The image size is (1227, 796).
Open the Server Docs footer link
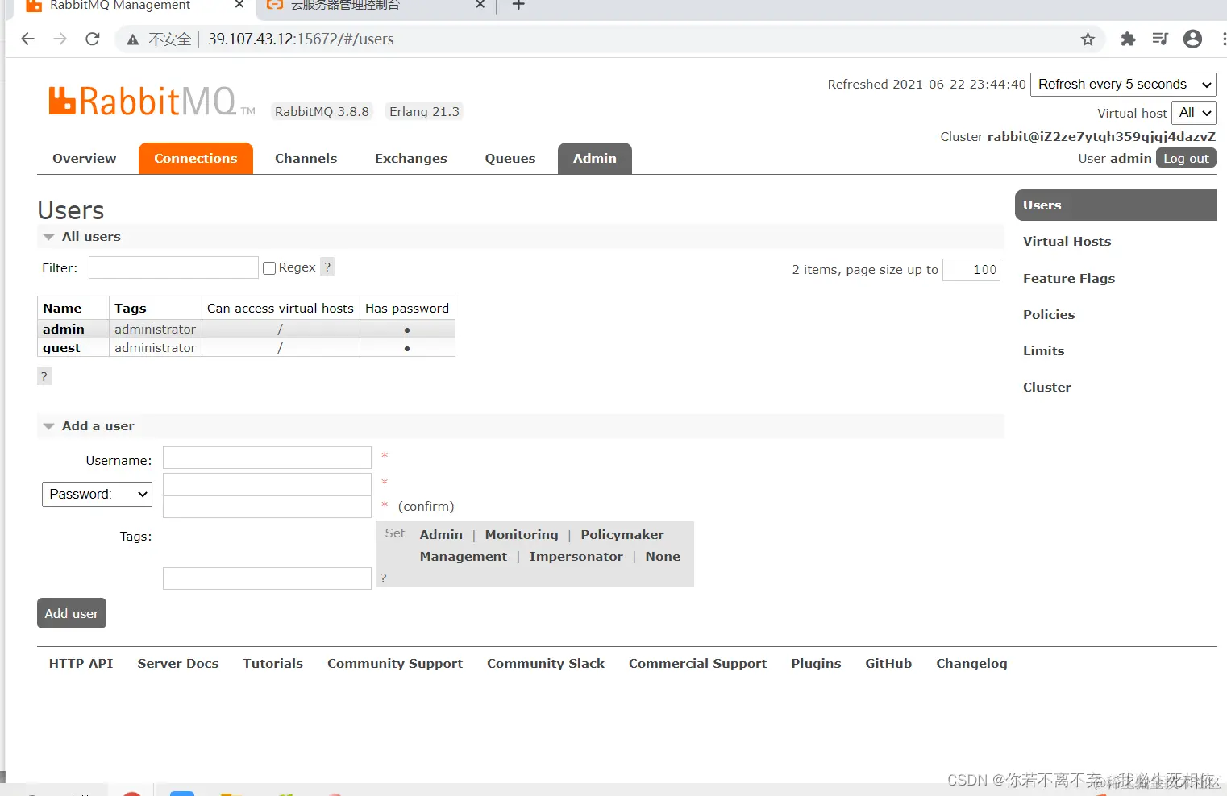[178, 664]
